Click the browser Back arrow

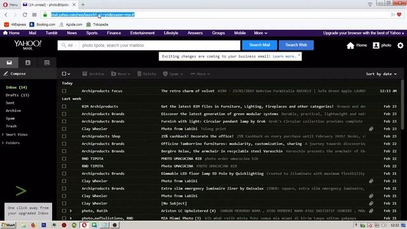point(6,15)
